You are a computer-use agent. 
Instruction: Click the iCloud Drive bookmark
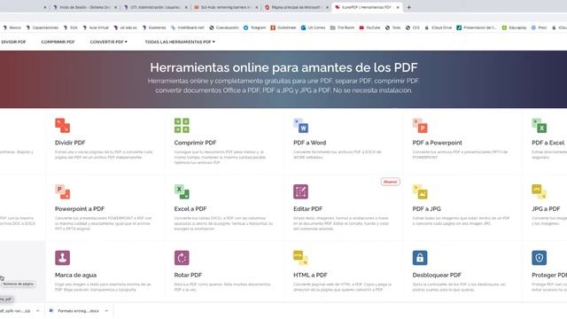pos(439,27)
